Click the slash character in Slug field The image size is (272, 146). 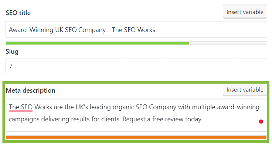[11, 66]
